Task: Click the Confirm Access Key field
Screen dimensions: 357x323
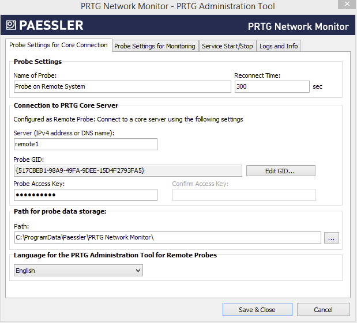Action: [x=244, y=195]
